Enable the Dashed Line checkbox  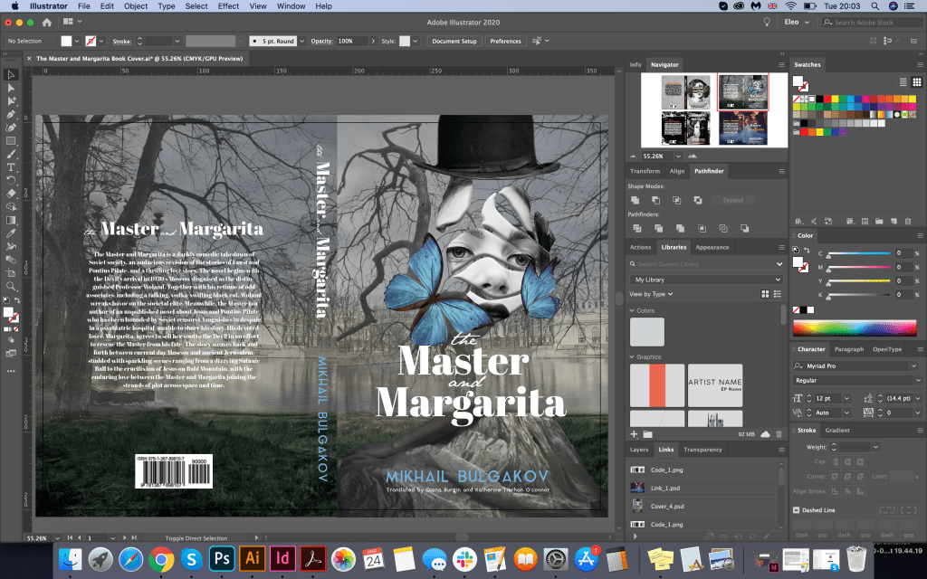point(797,510)
